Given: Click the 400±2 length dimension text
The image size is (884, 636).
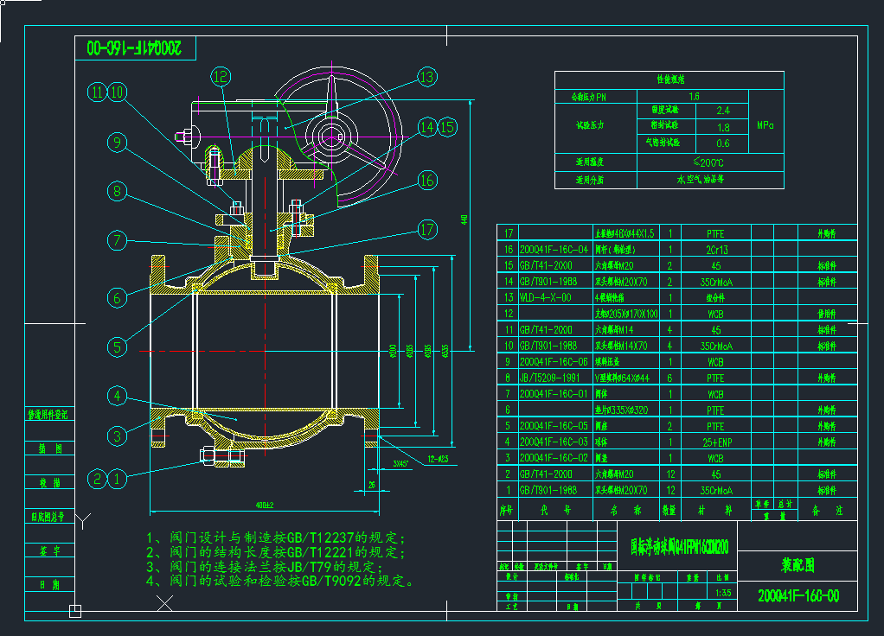Looking at the screenshot, I should tap(258, 505).
